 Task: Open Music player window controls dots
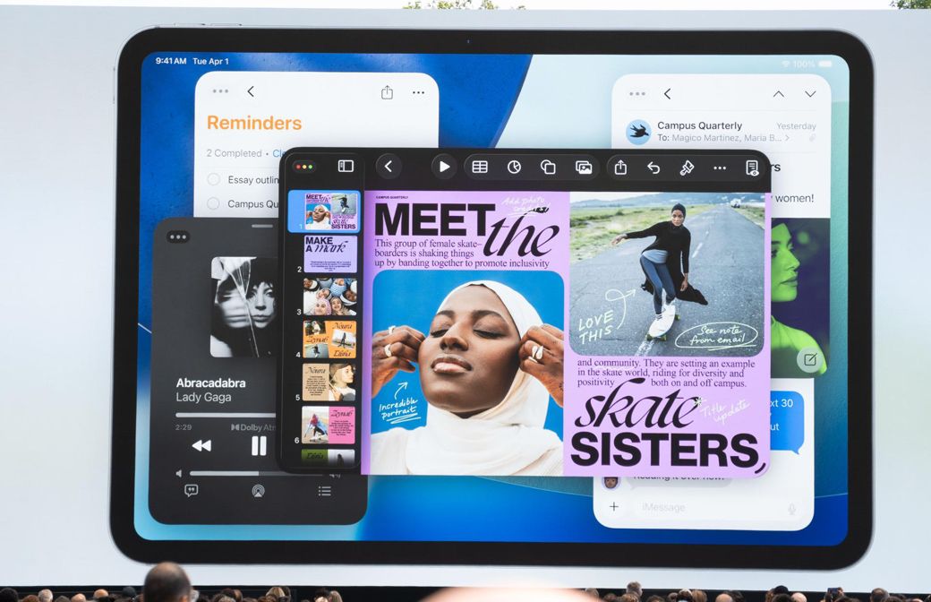coord(178,236)
